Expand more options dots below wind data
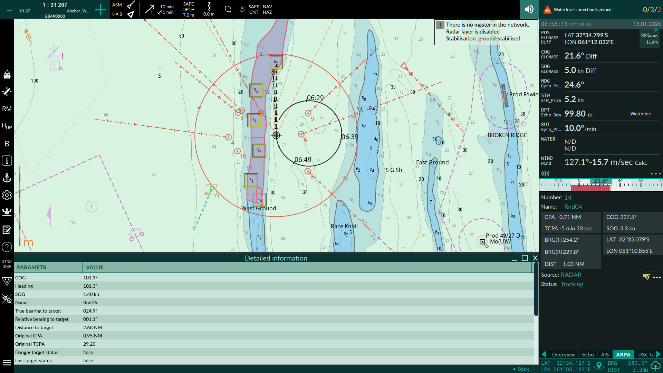663x373 pixels. [x=655, y=174]
